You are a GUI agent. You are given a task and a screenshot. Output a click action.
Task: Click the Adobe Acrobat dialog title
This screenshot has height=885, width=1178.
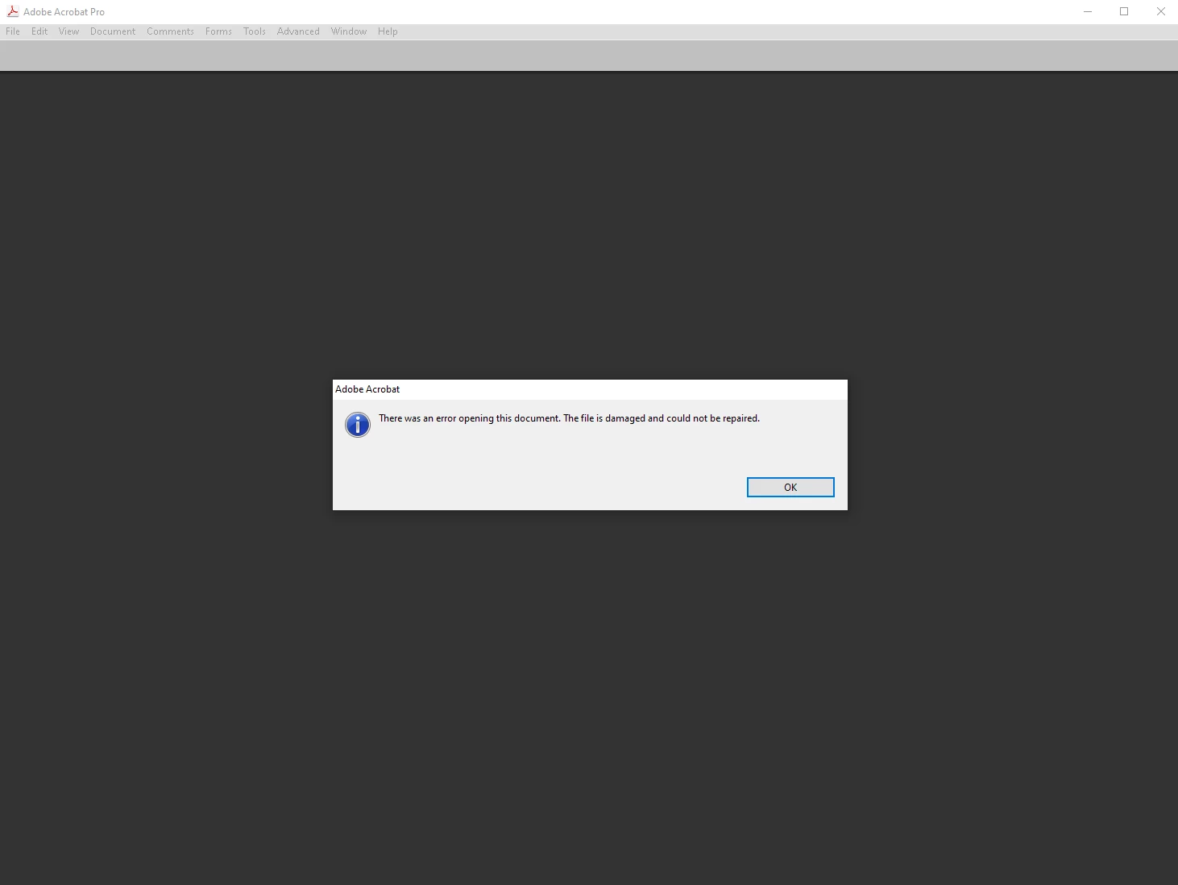click(367, 389)
